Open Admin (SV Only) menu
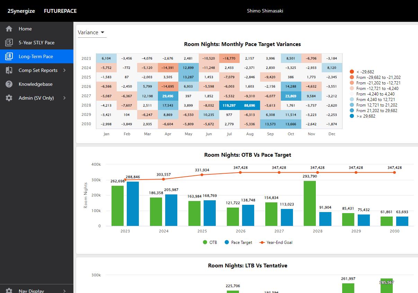This screenshot has height=293, width=418. click(37, 98)
